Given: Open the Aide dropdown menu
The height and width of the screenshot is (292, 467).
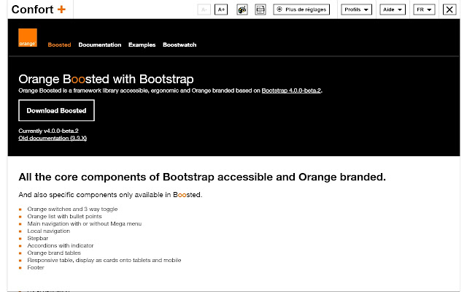Looking at the screenshot, I should [x=393, y=9].
